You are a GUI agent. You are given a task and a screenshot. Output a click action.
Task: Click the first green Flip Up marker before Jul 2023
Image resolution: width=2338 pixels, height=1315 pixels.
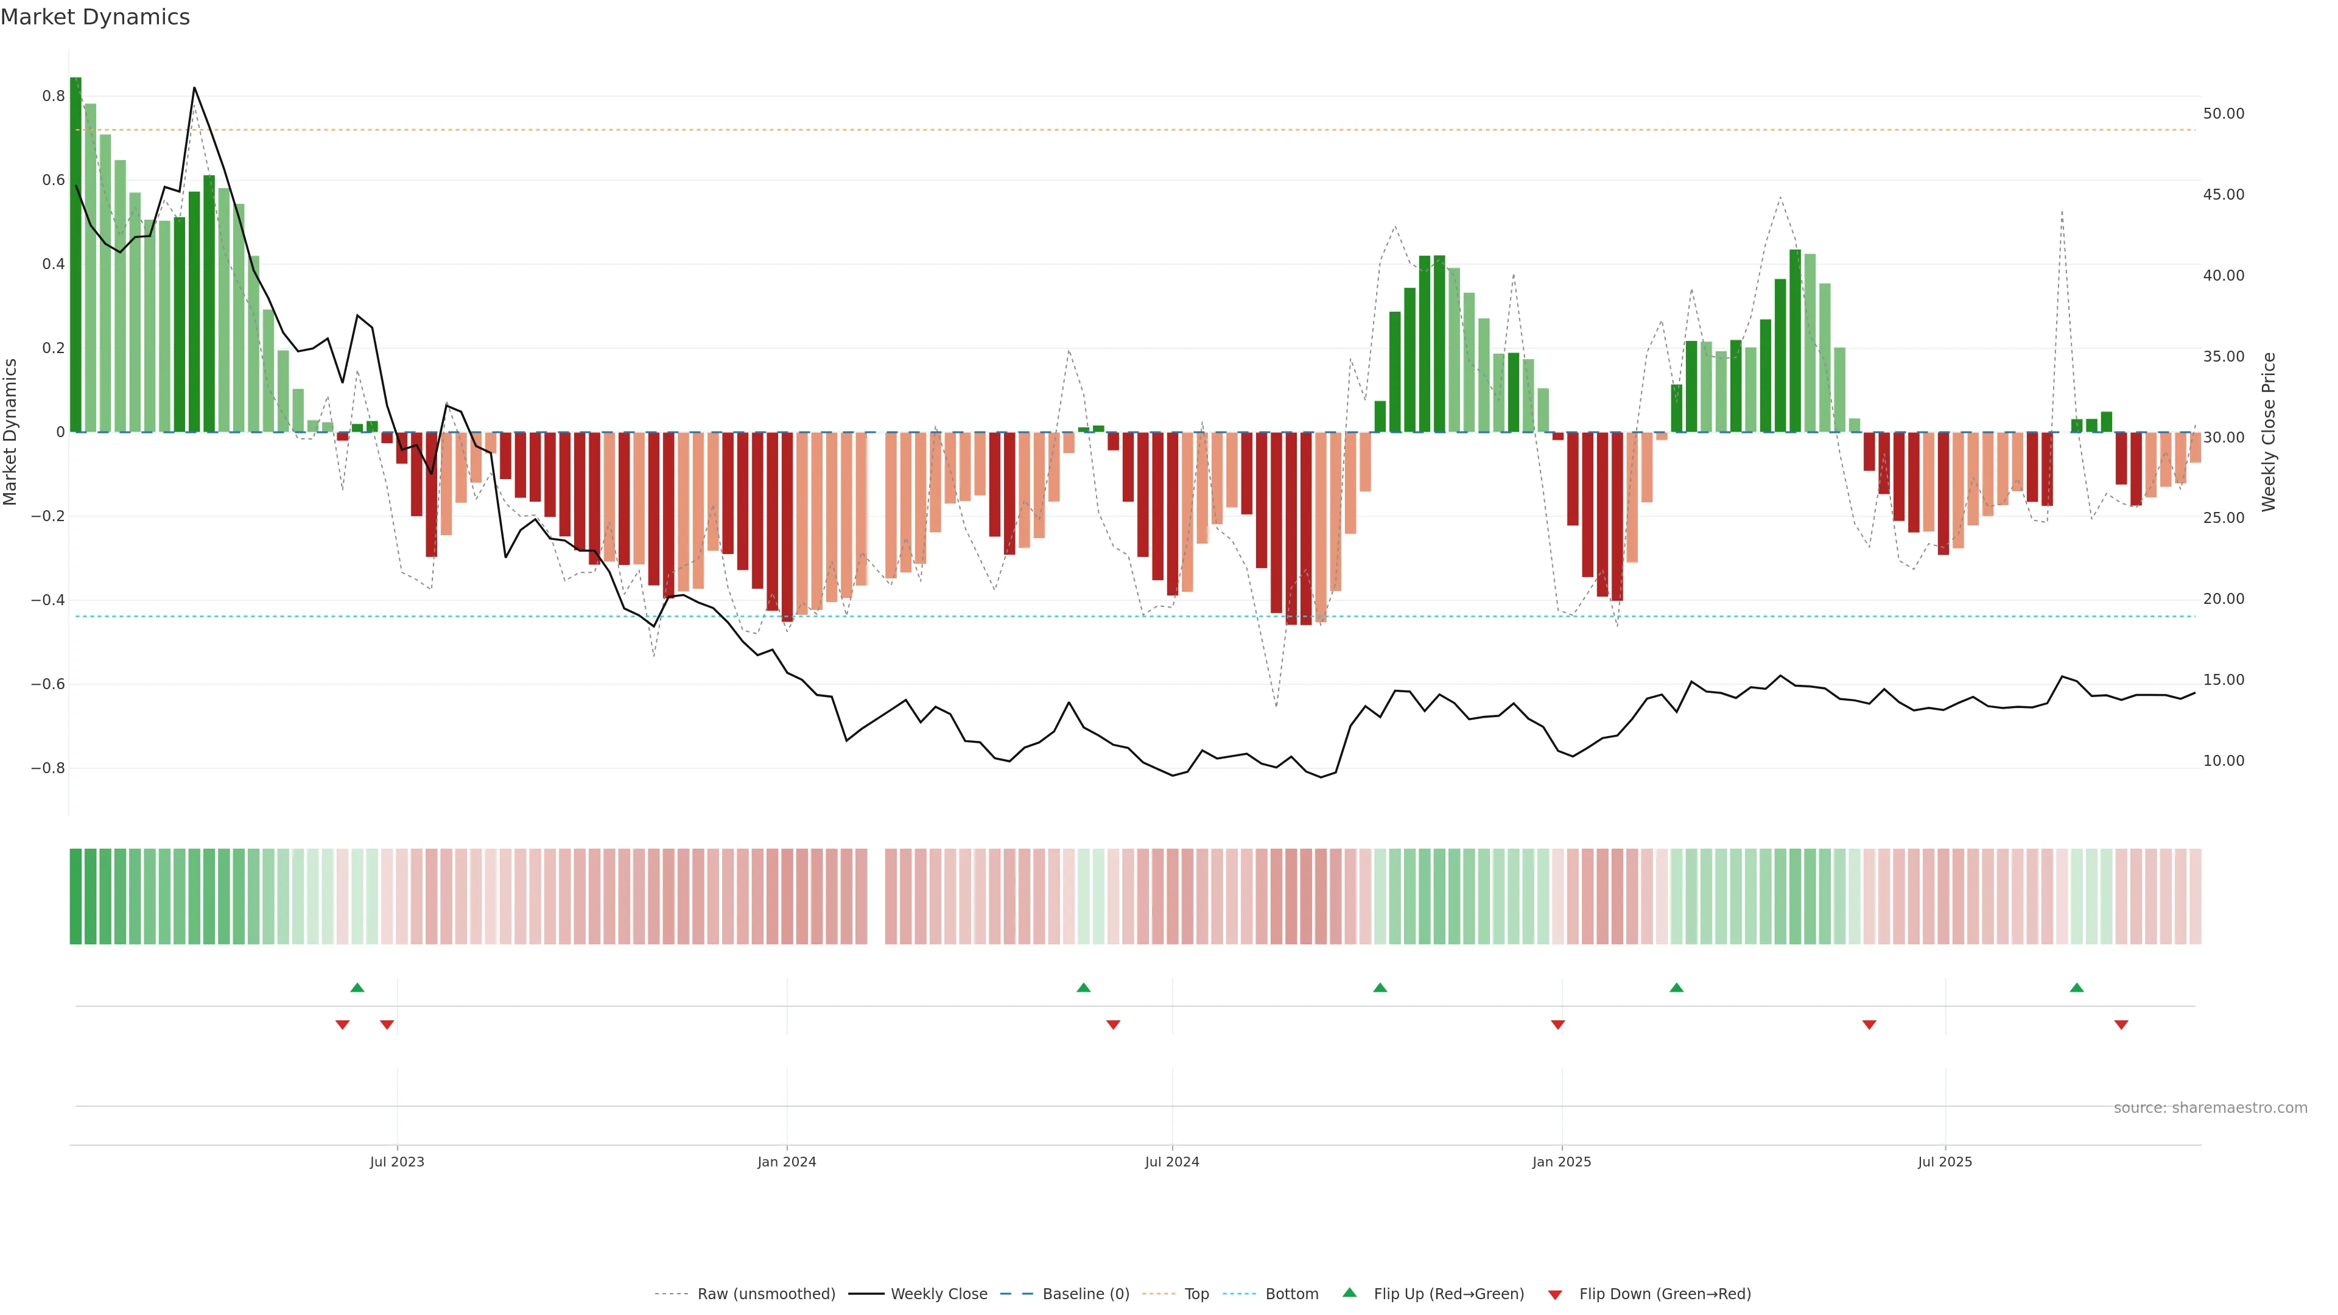point(357,987)
